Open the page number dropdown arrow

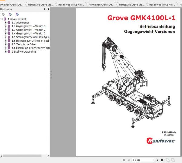(153, 160)
